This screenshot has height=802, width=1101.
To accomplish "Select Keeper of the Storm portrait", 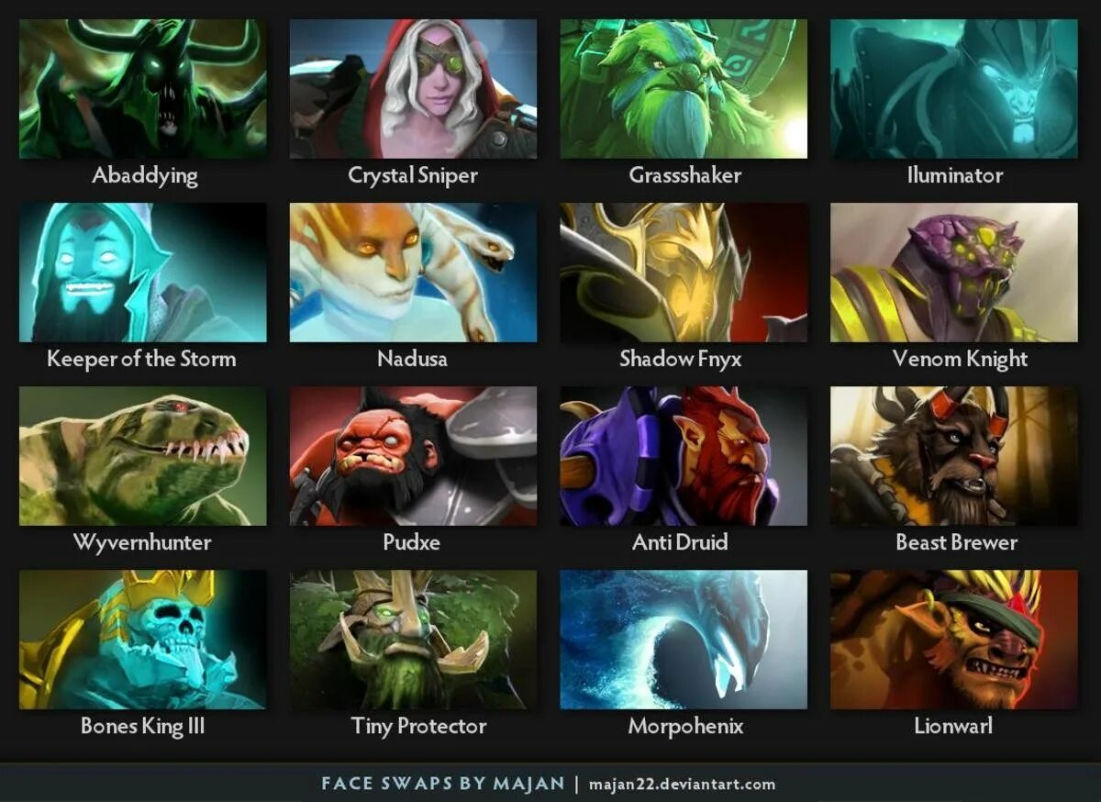I will tap(143, 273).
